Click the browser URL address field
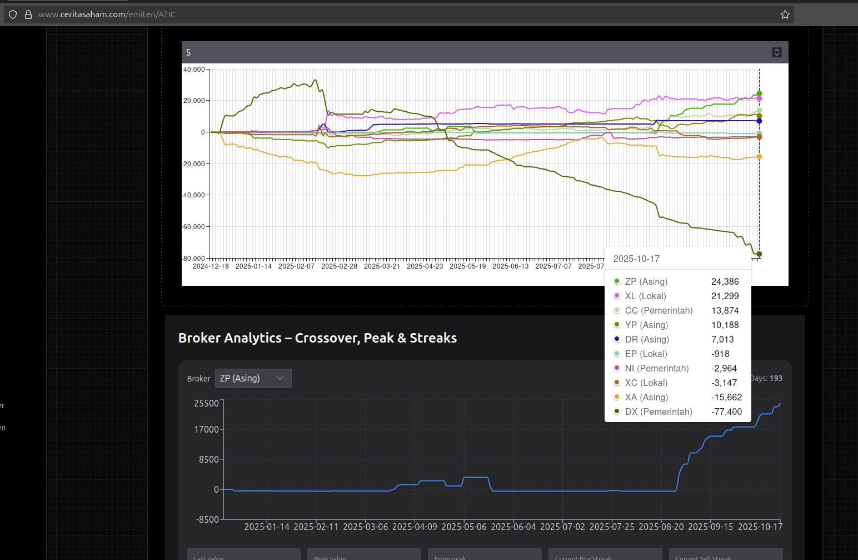 tap(389, 14)
